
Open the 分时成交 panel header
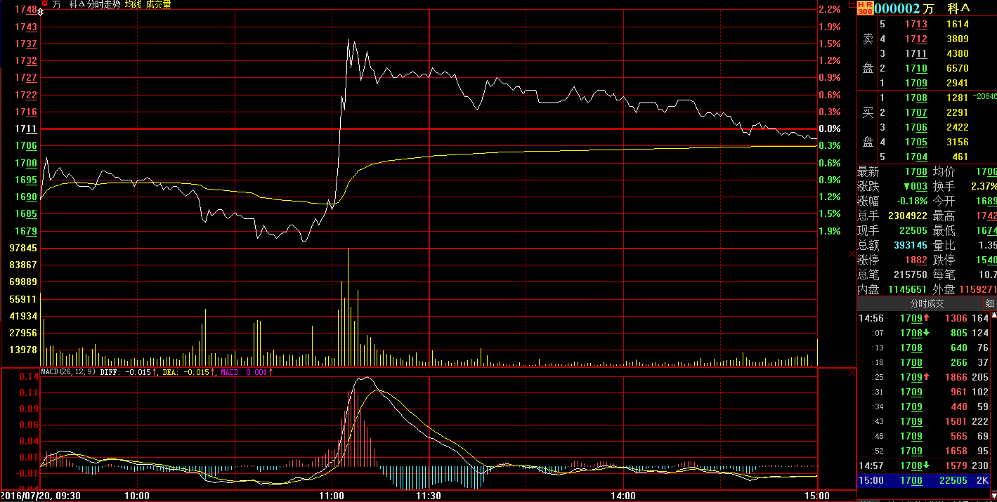click(x=927, y=303)
